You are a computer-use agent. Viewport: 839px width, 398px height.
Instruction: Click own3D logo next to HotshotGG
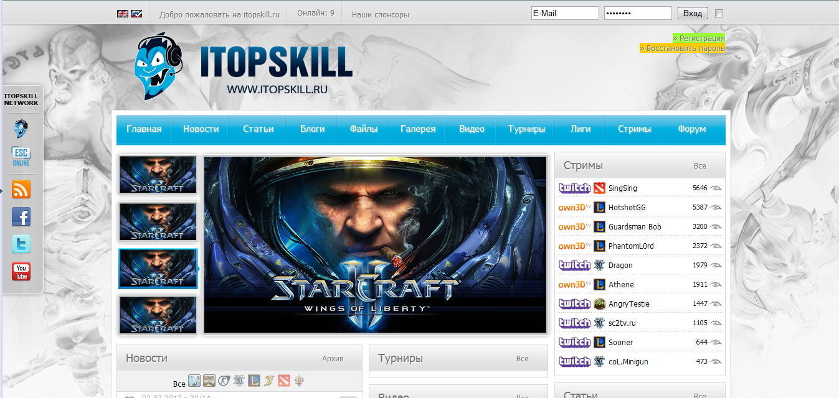coord(574,207)
